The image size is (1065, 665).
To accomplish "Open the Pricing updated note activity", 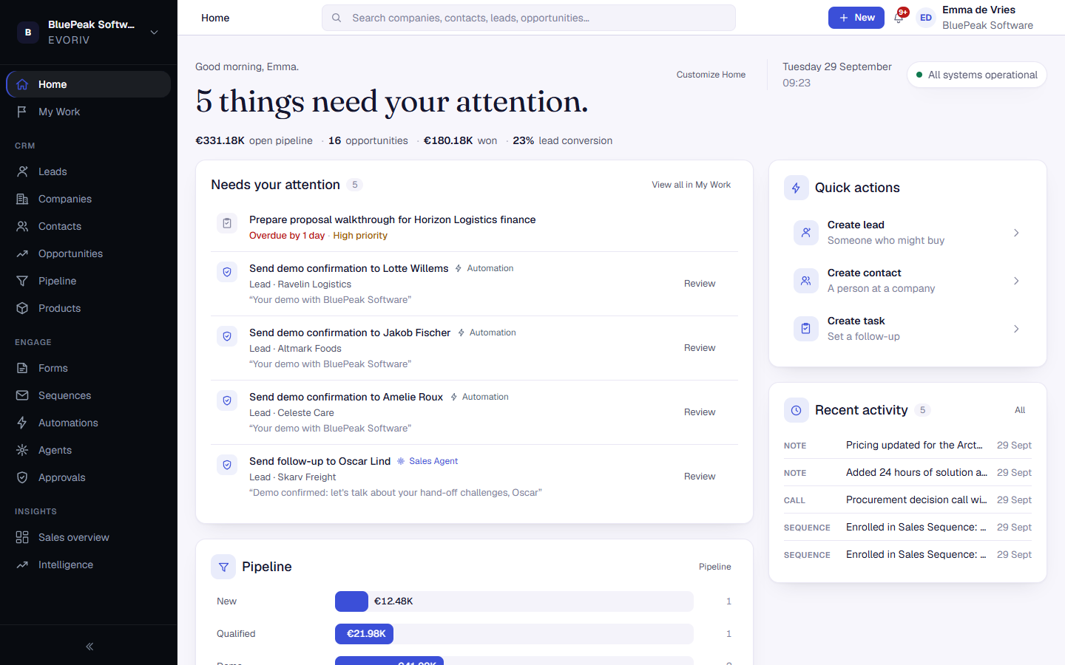I will tap(907, 446).
